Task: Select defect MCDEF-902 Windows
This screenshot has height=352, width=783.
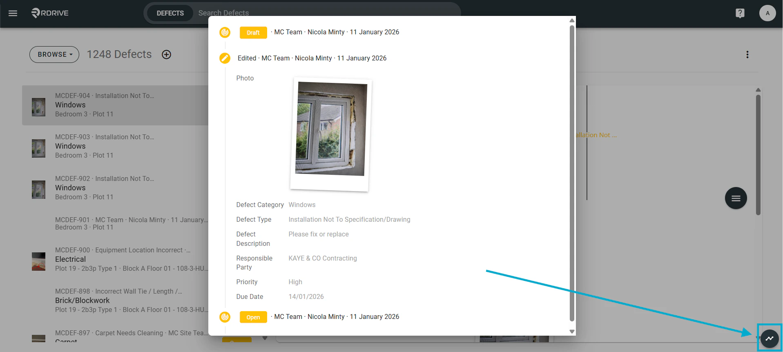Action: point(115,188)
